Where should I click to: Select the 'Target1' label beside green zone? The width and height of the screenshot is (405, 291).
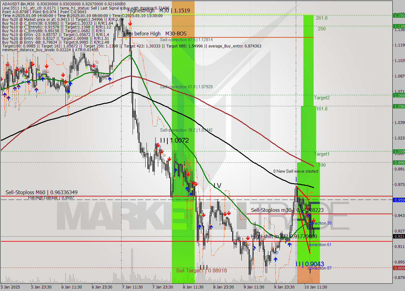(x=322, y=154)
